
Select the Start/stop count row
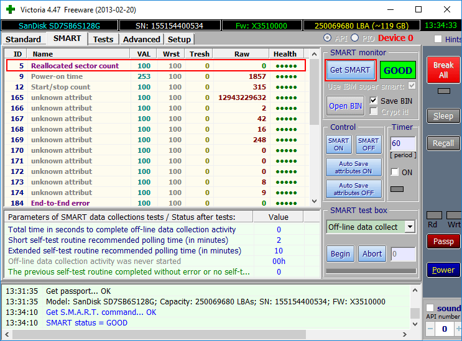(x=156, y=87)
